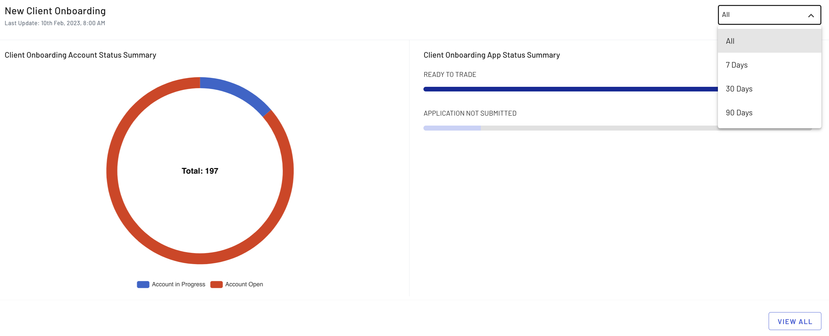This screenshot has width=829, height=336.
Task: Click the APPLICATION NOT SUBMITTED label
Action: click(470, 113)
